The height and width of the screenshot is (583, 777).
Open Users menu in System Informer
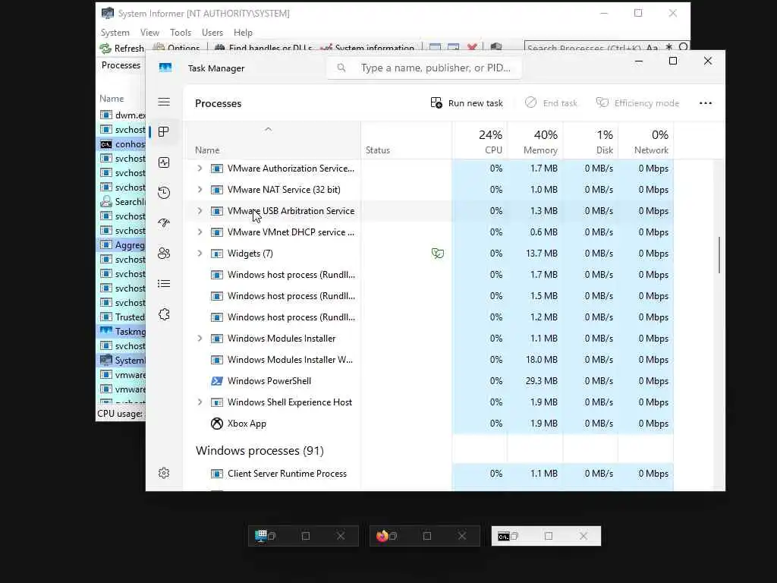pos(212,32)
